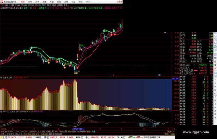This screenshot has height=139, width=217.
Task: Click the RSI indicator icon in right sidebar
Action: (215, 58)
